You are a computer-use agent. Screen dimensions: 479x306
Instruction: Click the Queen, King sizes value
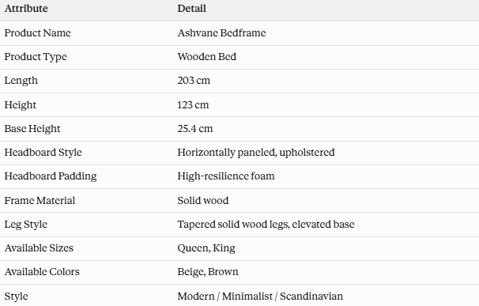pyautogui.click(x=206, y=248)
